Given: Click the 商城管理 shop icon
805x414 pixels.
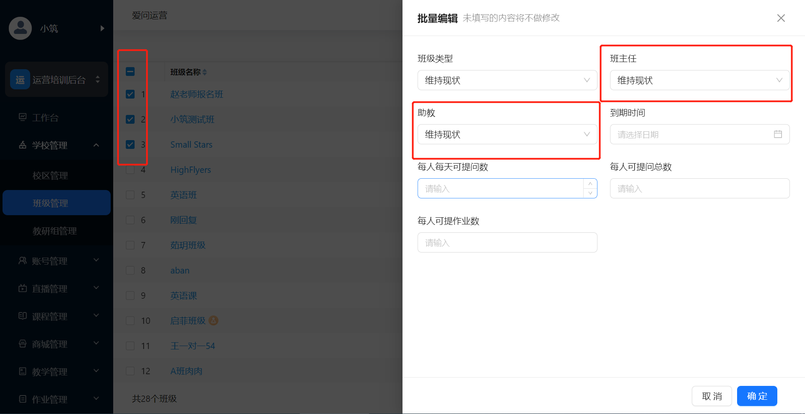Looking at the screenshot, I should (x=23, y=344).
